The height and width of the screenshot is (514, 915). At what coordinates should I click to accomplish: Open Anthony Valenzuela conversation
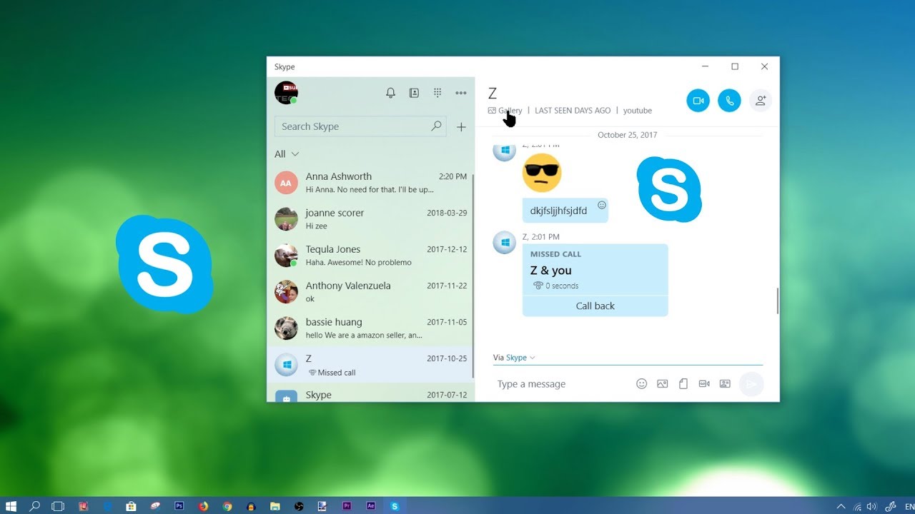(370, 292)
